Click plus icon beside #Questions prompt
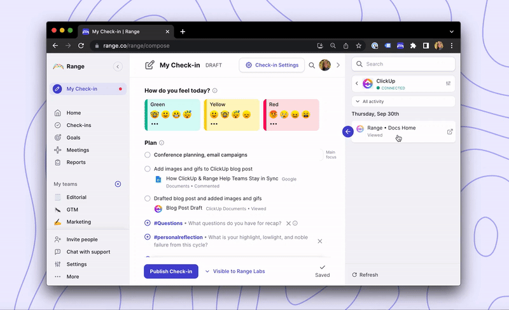 click(148, 223)
